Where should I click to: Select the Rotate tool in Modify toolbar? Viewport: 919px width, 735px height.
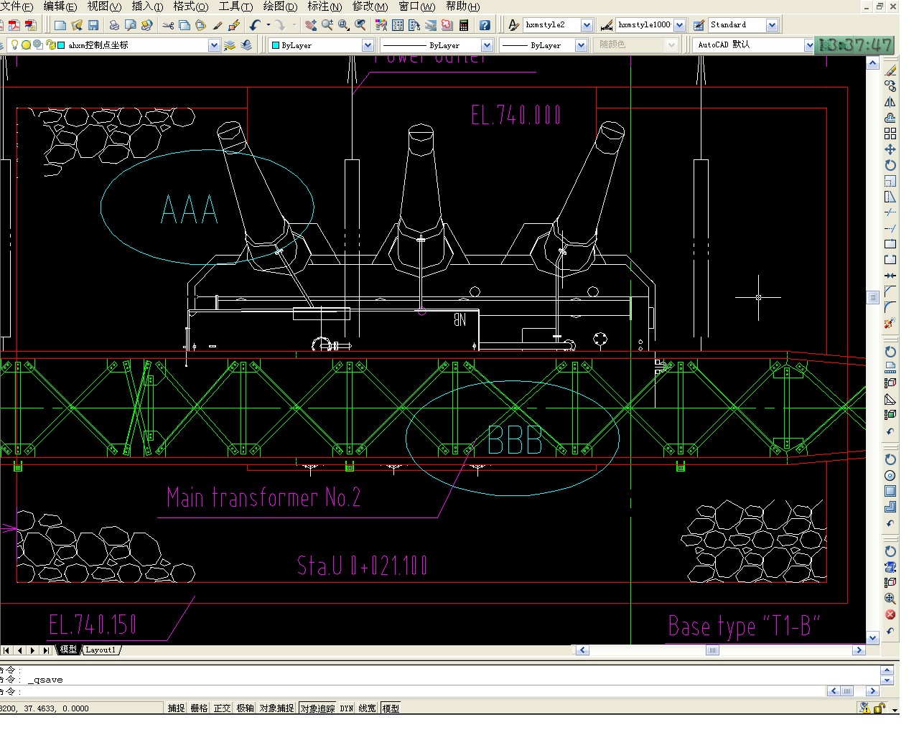click(890, 165)
